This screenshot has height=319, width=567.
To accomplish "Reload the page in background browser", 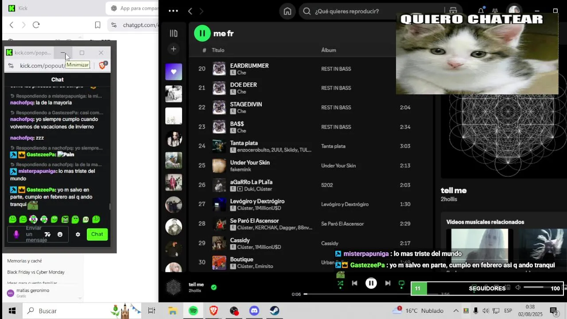I will point(36,25).
